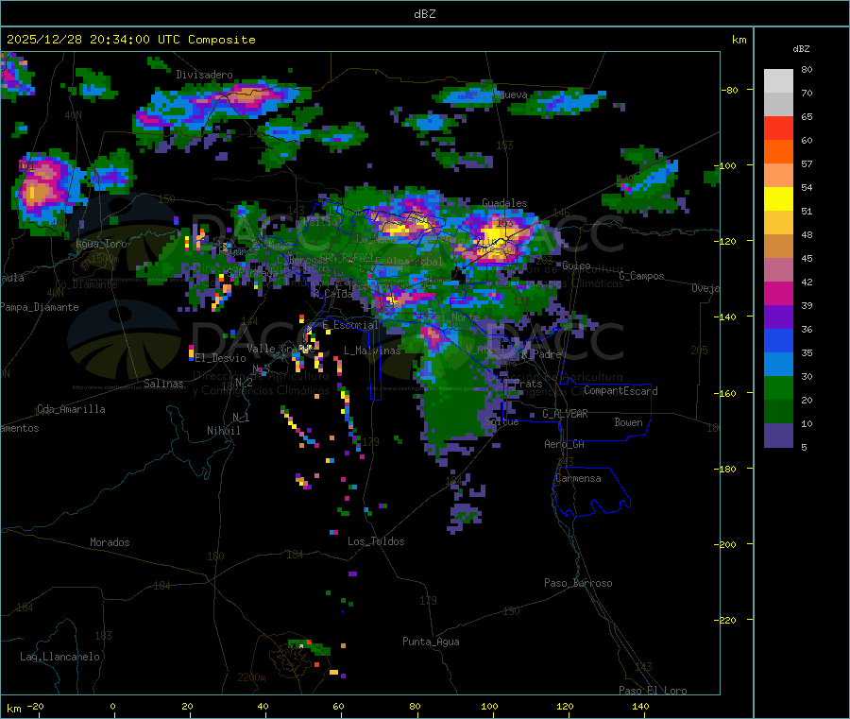Click the dBZ heading above the color legend
This screenshot has width=850, height=719.
[801, 49]
